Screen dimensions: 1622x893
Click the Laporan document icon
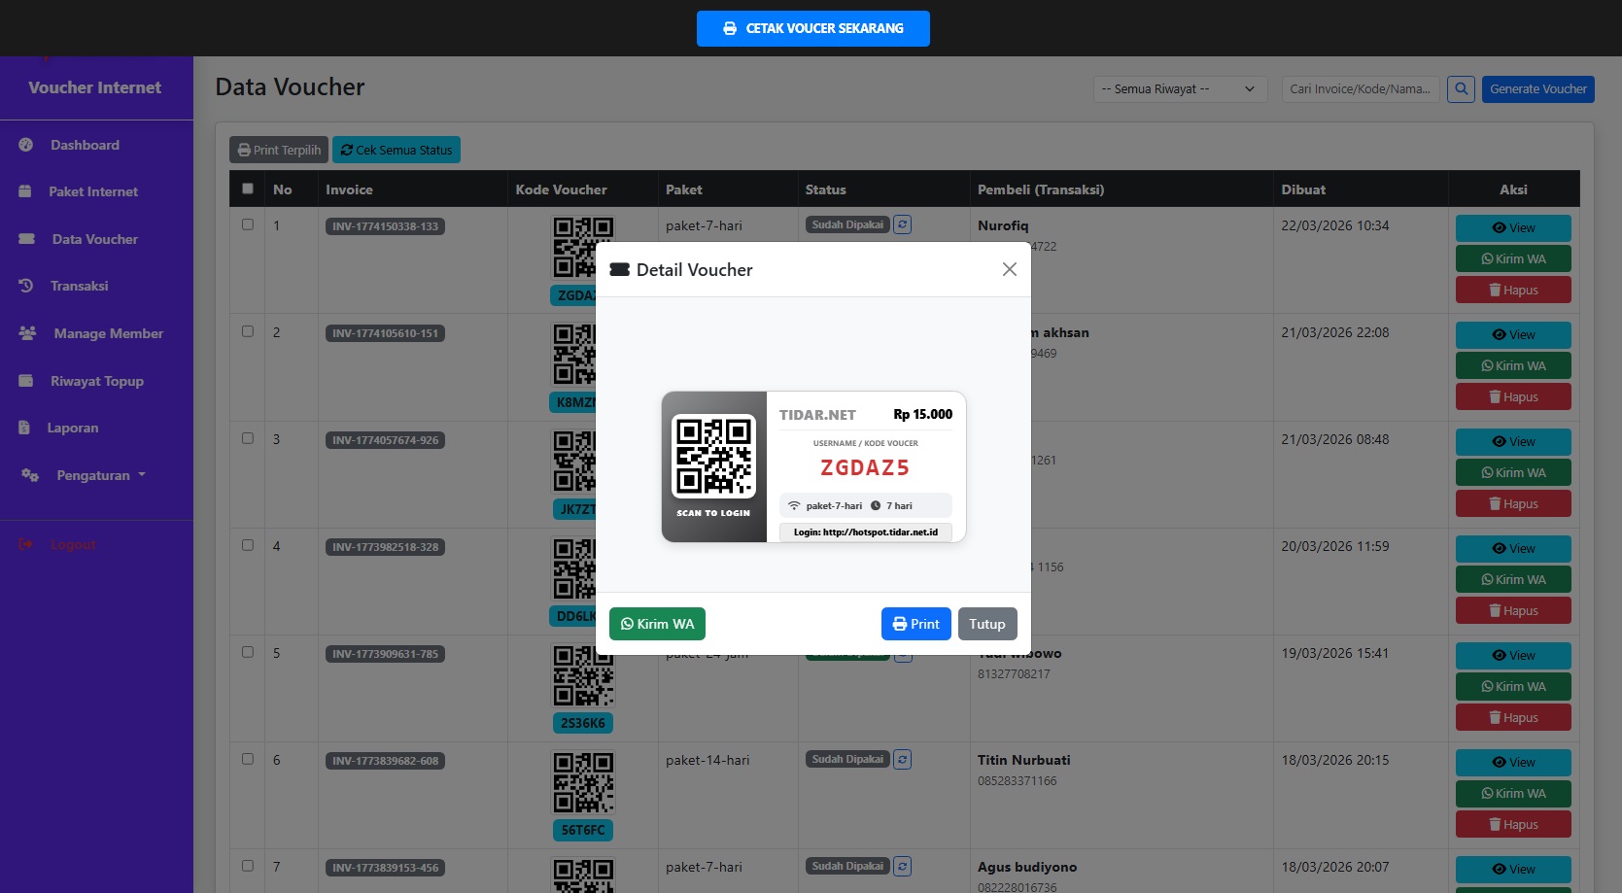pyautogui.click(x=24, y=428)
